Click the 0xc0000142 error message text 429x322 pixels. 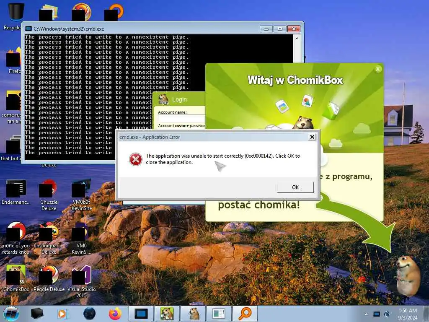(x=223, y=159)
